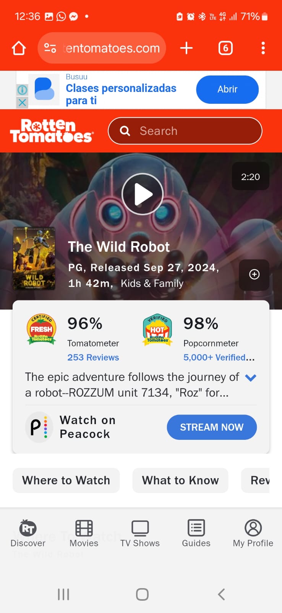
Task: Open the browser three-dot menu
Action: click(x=263, y=48)
